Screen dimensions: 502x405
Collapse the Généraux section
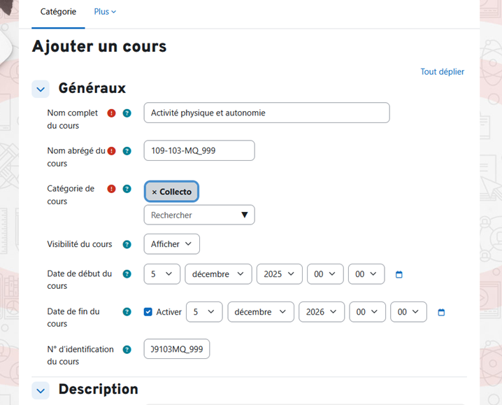tap(41, 89)
